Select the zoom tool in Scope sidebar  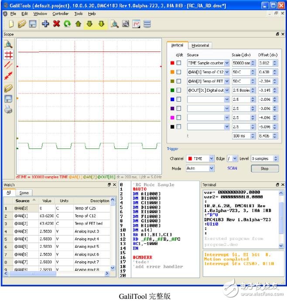coord(8,44)
